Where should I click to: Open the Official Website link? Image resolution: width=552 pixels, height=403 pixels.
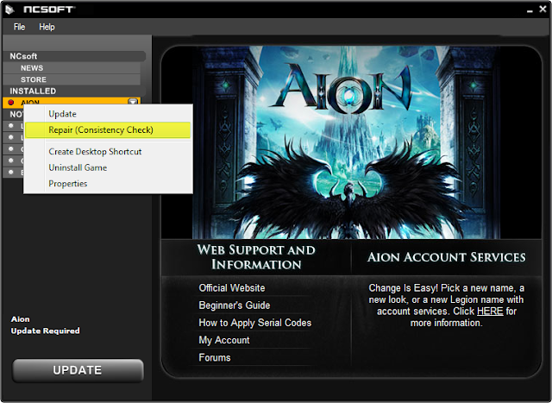coord(232,288)
